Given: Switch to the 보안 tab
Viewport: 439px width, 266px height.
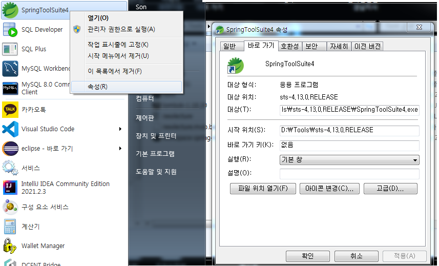Looking at the screenshot, I should point(314,46).
